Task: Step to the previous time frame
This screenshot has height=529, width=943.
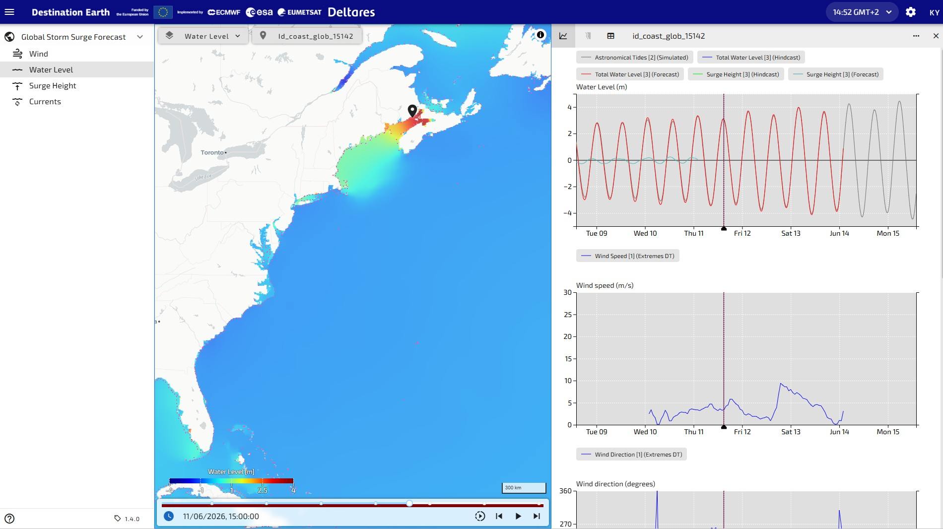Action: tap(499, 516)
